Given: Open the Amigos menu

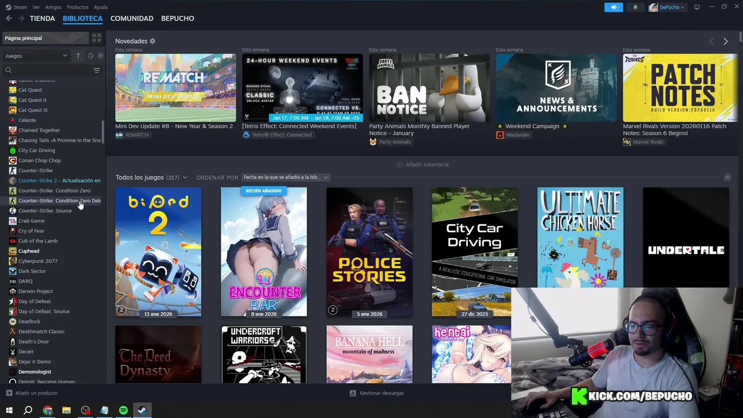Looking at the screenshot, I should coord(53,7).
